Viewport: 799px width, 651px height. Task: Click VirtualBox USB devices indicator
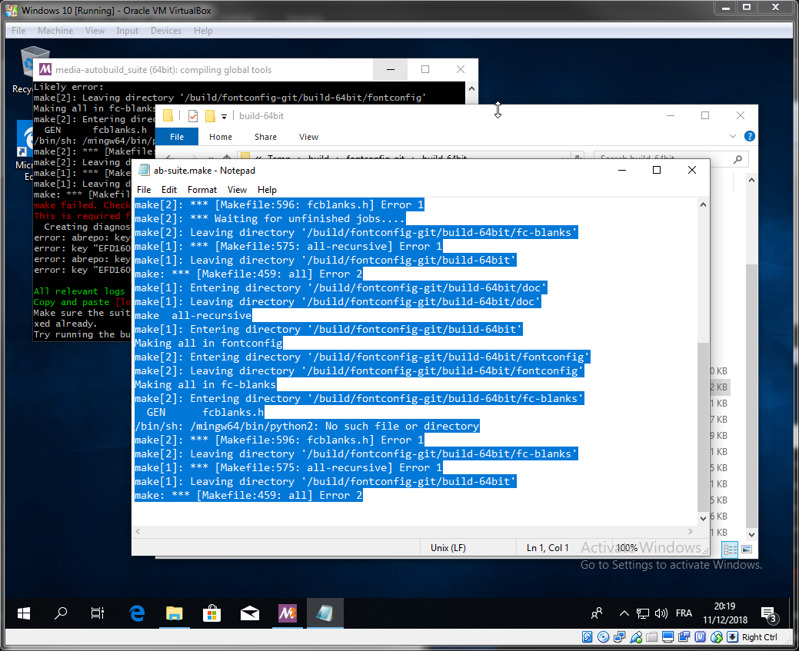click(x=636, y=636)
